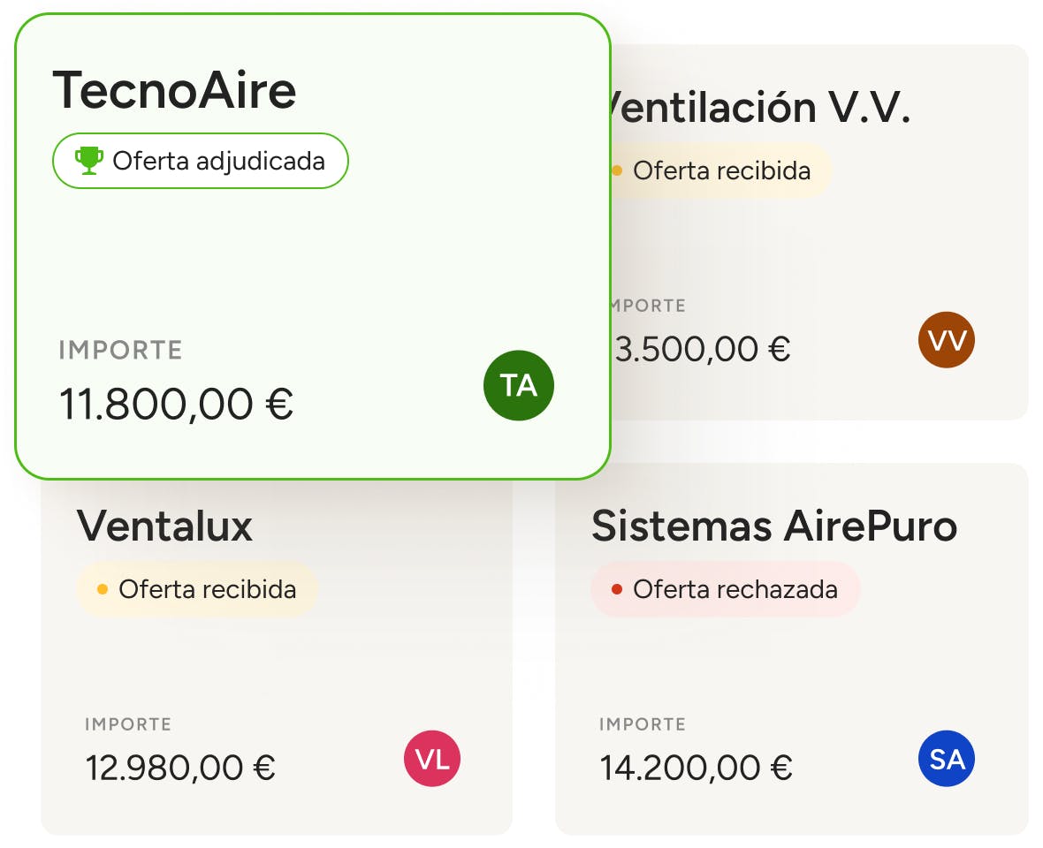Viewport: 1043px width, 848px height.
Task: Click the green TA avatar circle
Action: click(x=519, y=385)
